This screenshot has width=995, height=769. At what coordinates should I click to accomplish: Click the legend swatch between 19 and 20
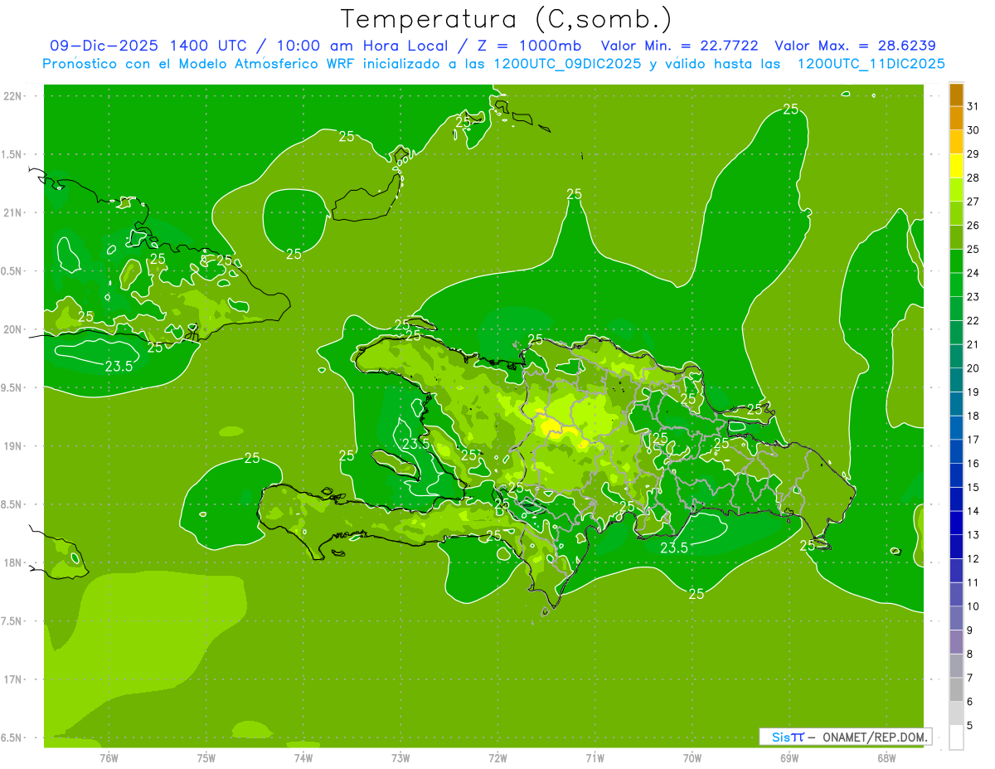pos(956,380)
